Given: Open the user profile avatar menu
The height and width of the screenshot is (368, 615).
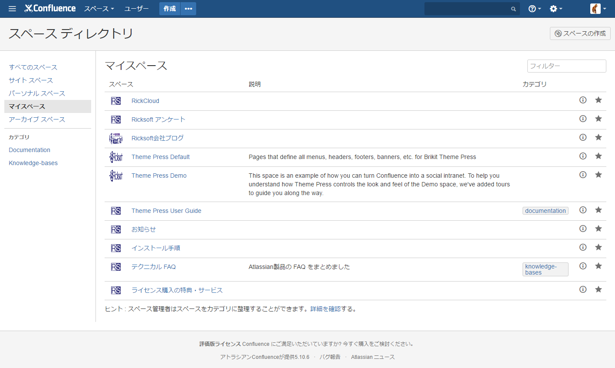Looking at the screenshot, I should (x=598, y=9).
